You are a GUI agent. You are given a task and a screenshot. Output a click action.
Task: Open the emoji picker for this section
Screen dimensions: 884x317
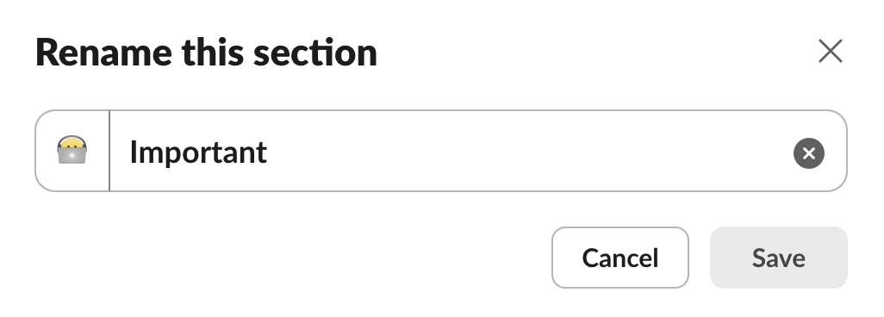point(72,151)
